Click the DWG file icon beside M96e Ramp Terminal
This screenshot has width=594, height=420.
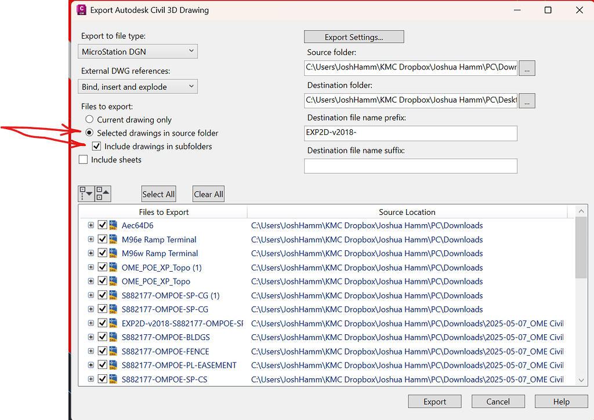click(x=113, y=239)
